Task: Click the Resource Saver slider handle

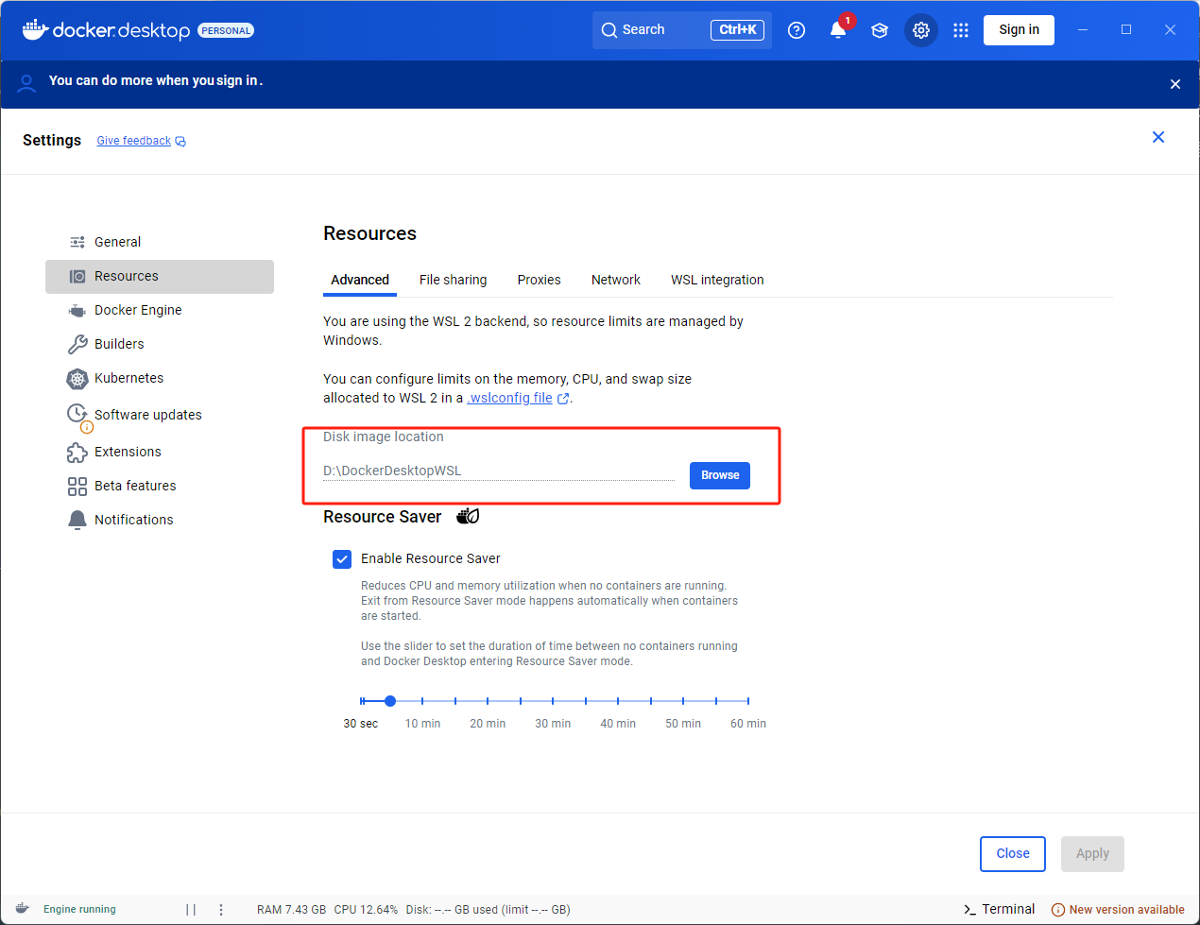Action: [390, 701]
